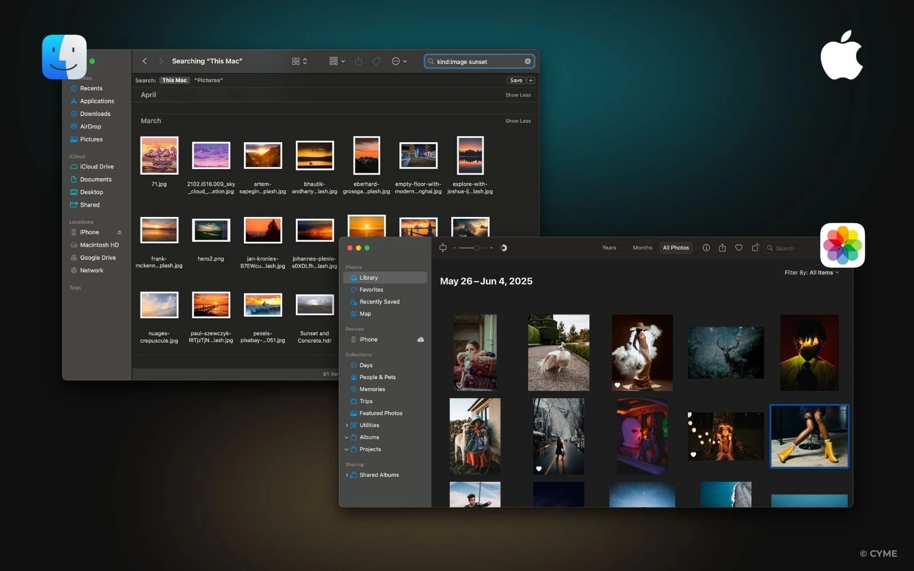Expand Shared Albums in Photos sidebar
The width and height of the screenshot is (914, 571).
(x=347, y=475)
